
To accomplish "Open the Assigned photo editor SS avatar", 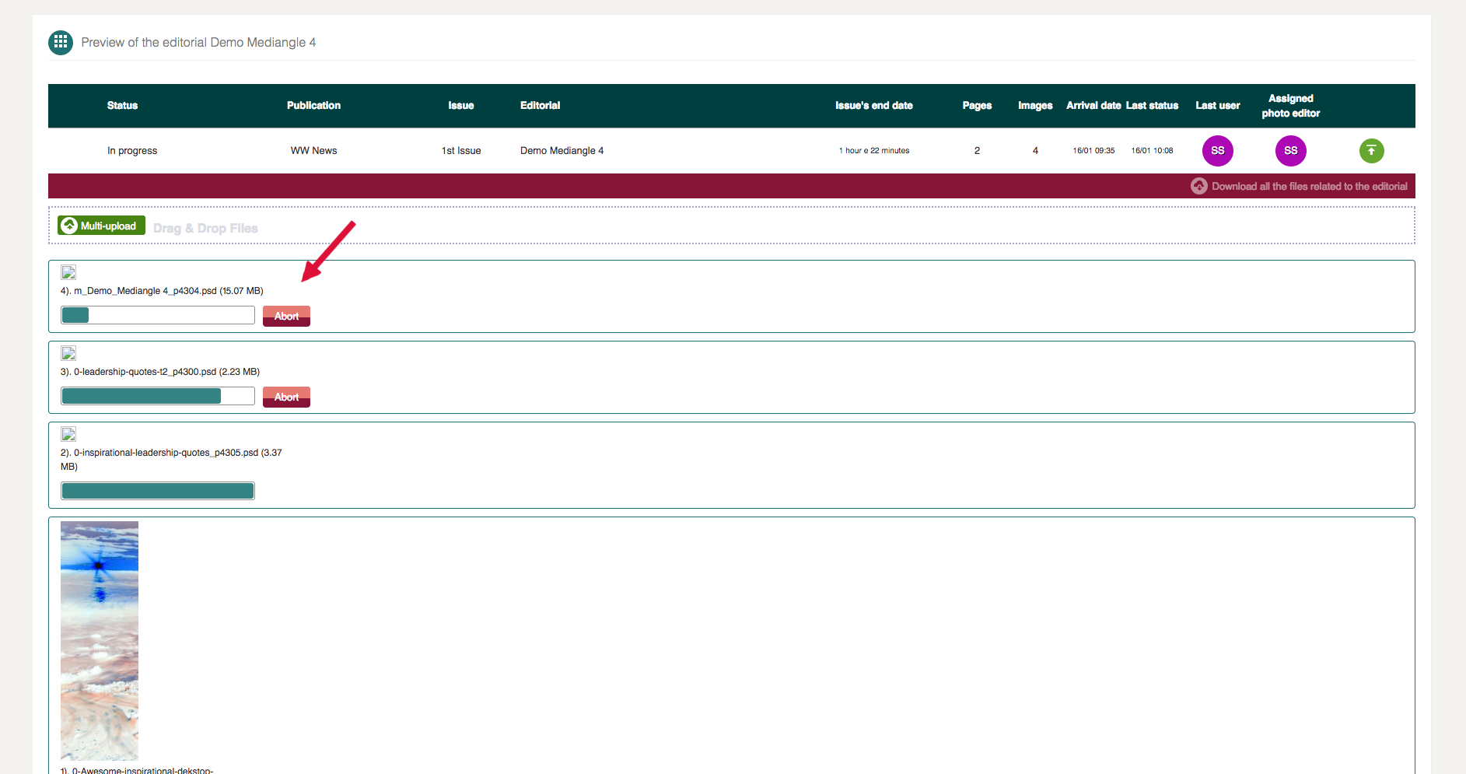I will (1290, 150).
